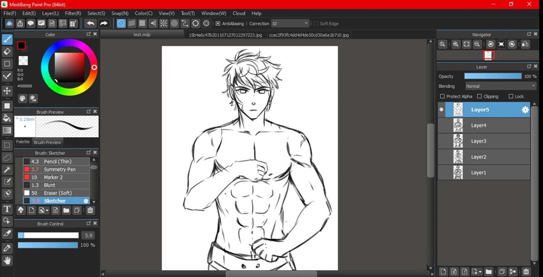Open Blending mode Normal dropdown

click(x=500, y=86)
